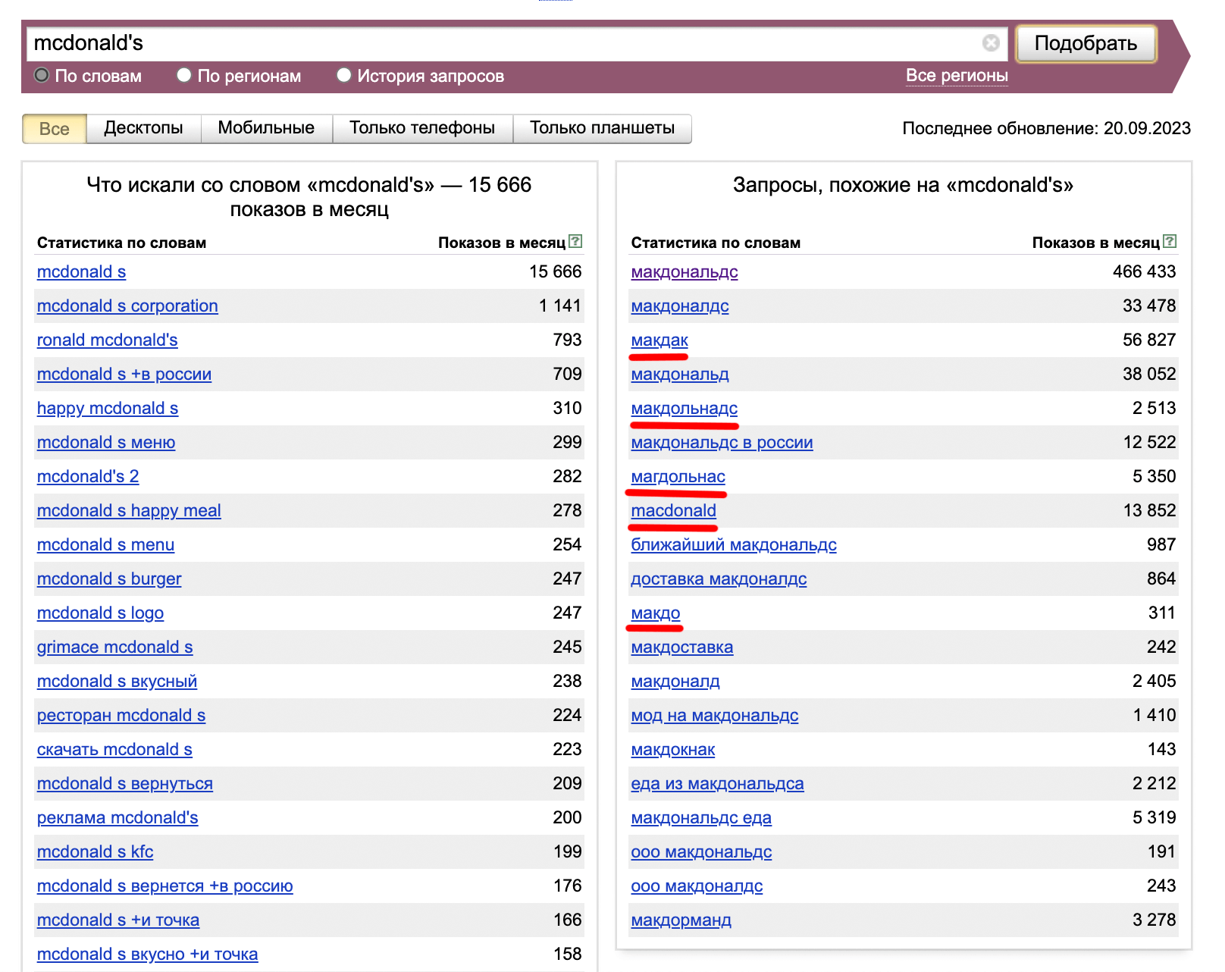
Task: Open the mcdonald s logo link
Action: tap(100, 613)
